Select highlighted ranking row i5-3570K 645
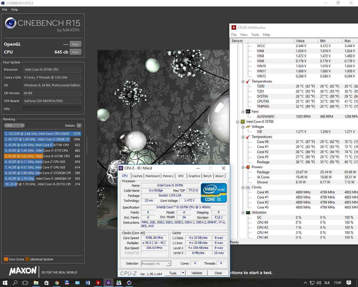This screenshot has height=287, width=358. [x=43, y=156]
